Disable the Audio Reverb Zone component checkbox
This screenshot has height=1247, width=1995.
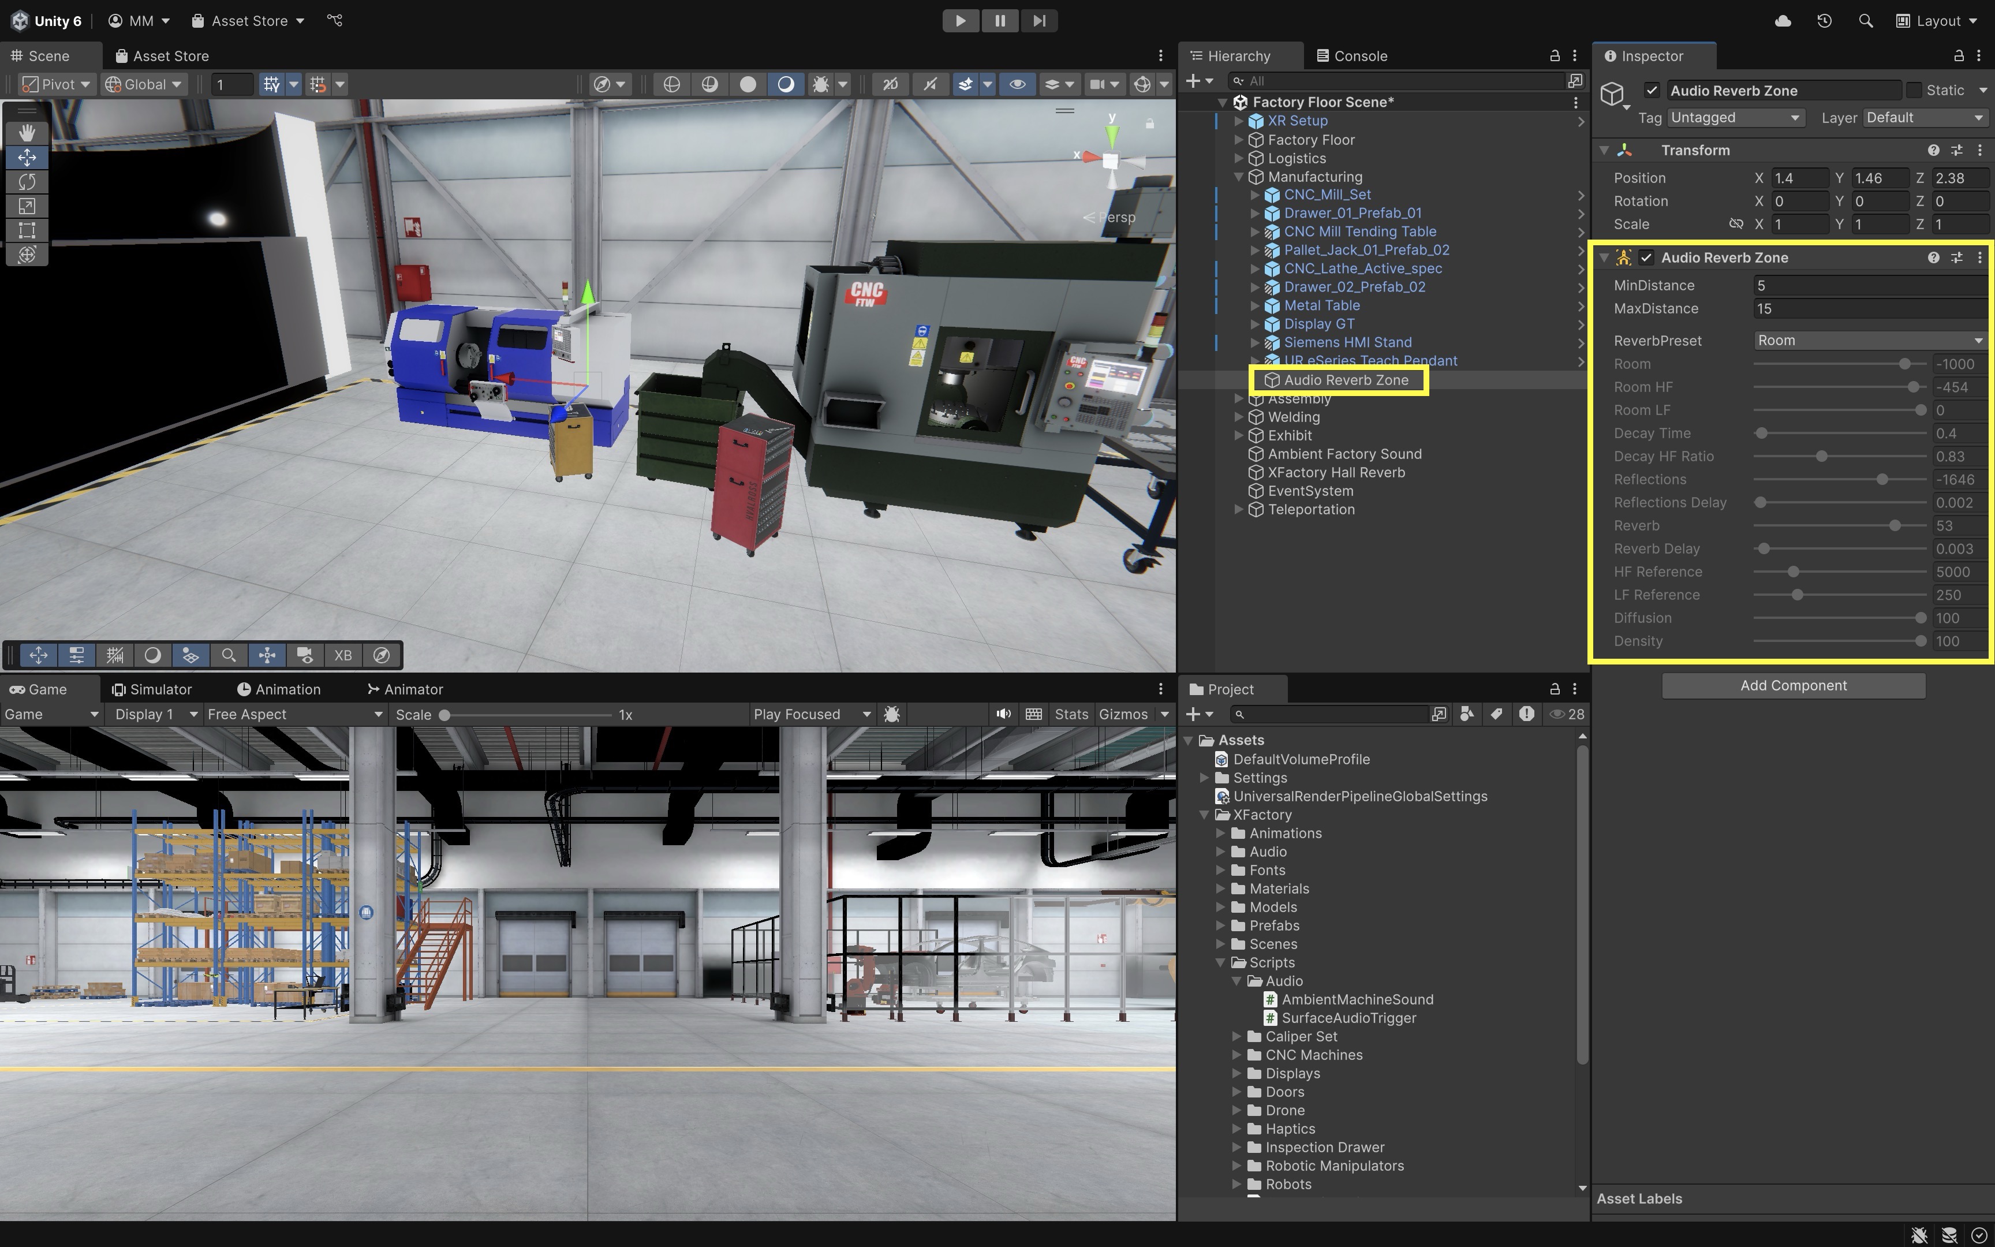pos(1646,258)
